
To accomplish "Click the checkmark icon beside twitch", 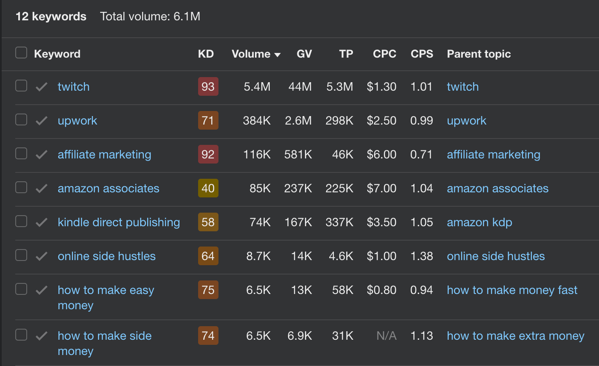I will click(41, 87).
